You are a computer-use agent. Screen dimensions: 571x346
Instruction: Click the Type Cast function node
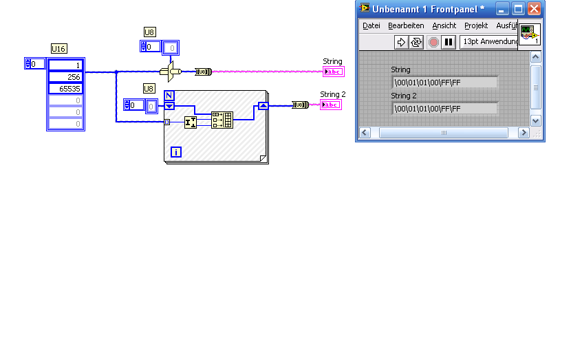[171, 72]
